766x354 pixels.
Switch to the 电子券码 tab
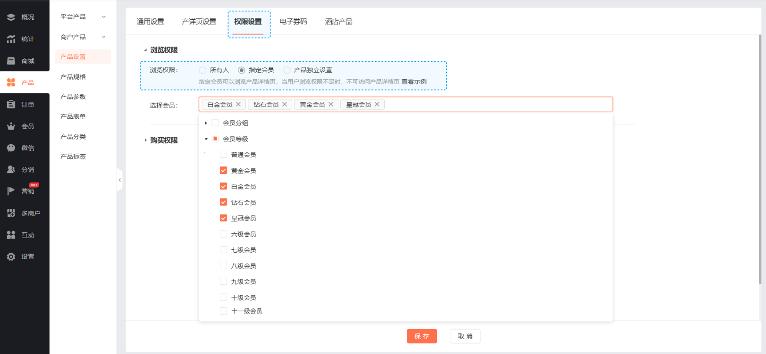293,22
